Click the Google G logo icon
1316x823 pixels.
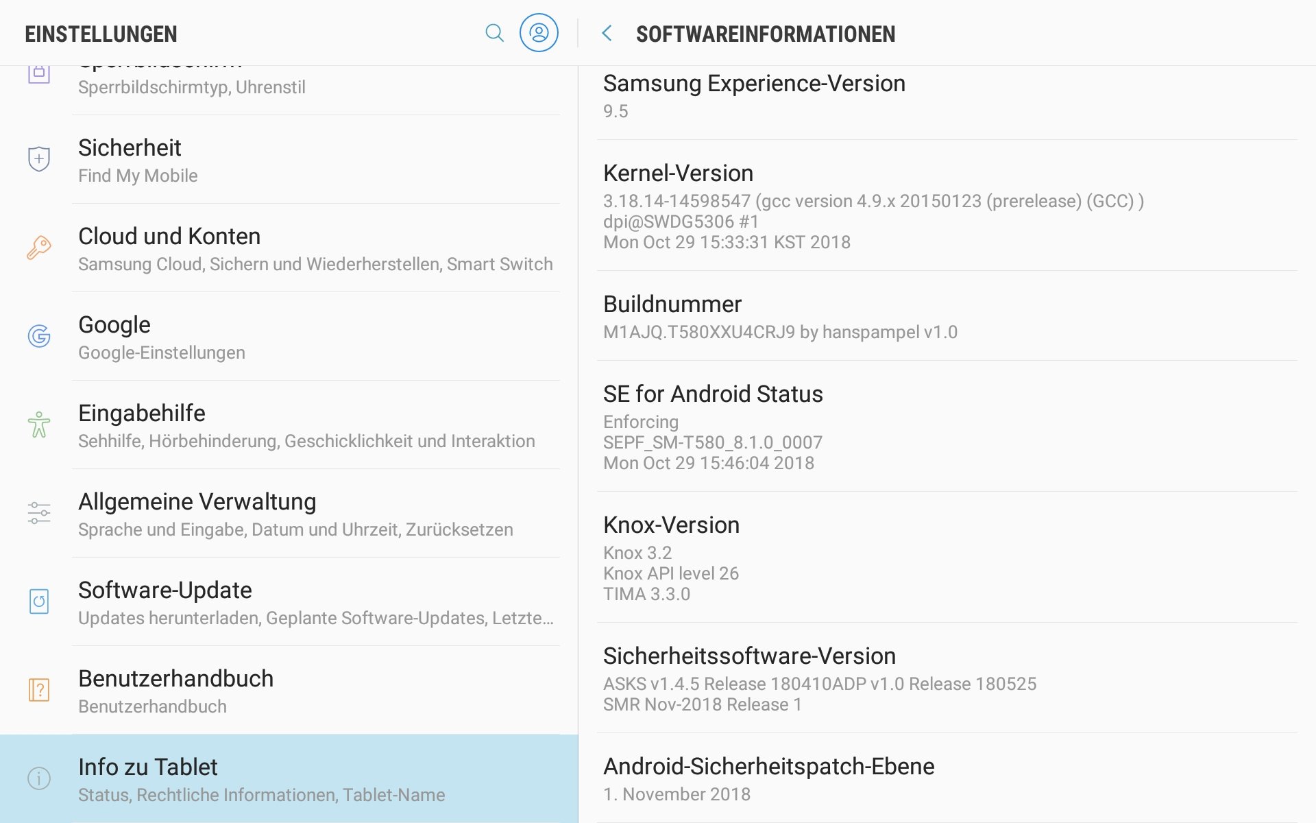[x=39, y=336]
